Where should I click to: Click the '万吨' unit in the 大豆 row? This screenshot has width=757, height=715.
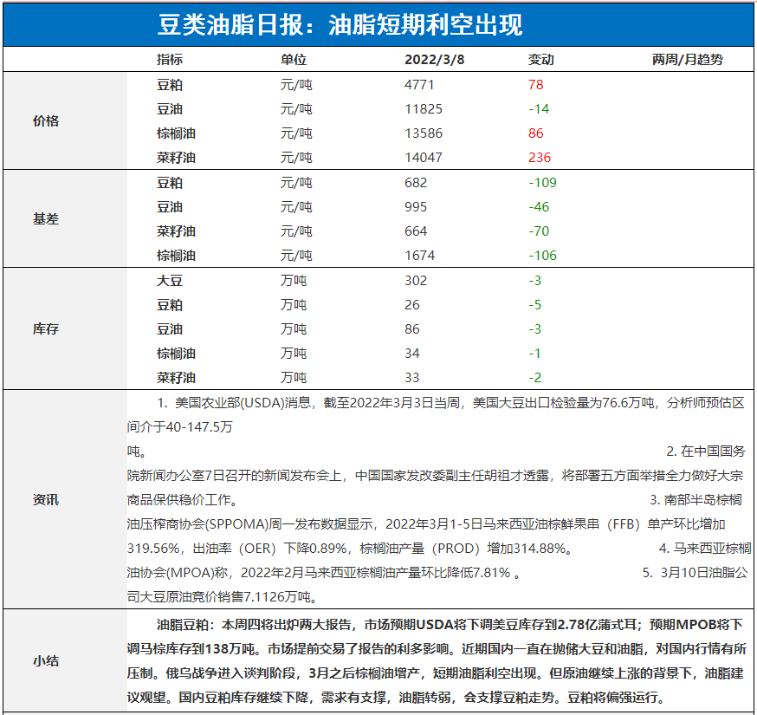(x=294, y=281)
